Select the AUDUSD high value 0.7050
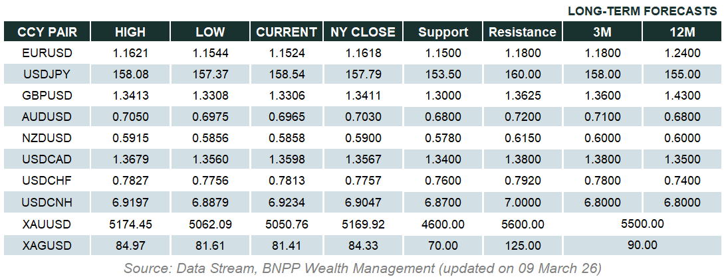 coord(130,117)
